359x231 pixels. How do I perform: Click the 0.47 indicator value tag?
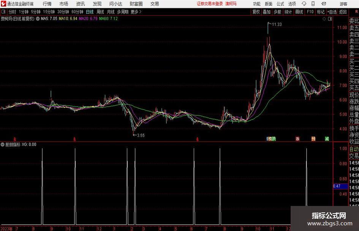coord(340,186)
